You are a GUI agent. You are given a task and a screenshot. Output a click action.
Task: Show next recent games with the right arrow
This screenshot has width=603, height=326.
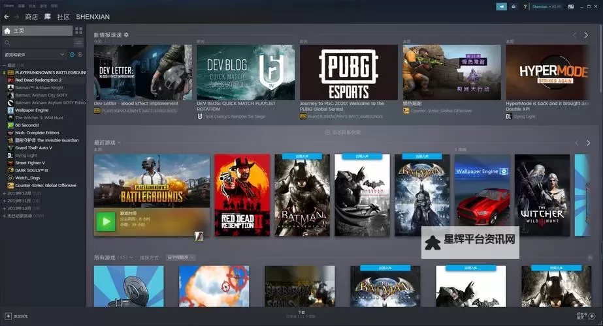pyautogui.click(x=588, y=143)
